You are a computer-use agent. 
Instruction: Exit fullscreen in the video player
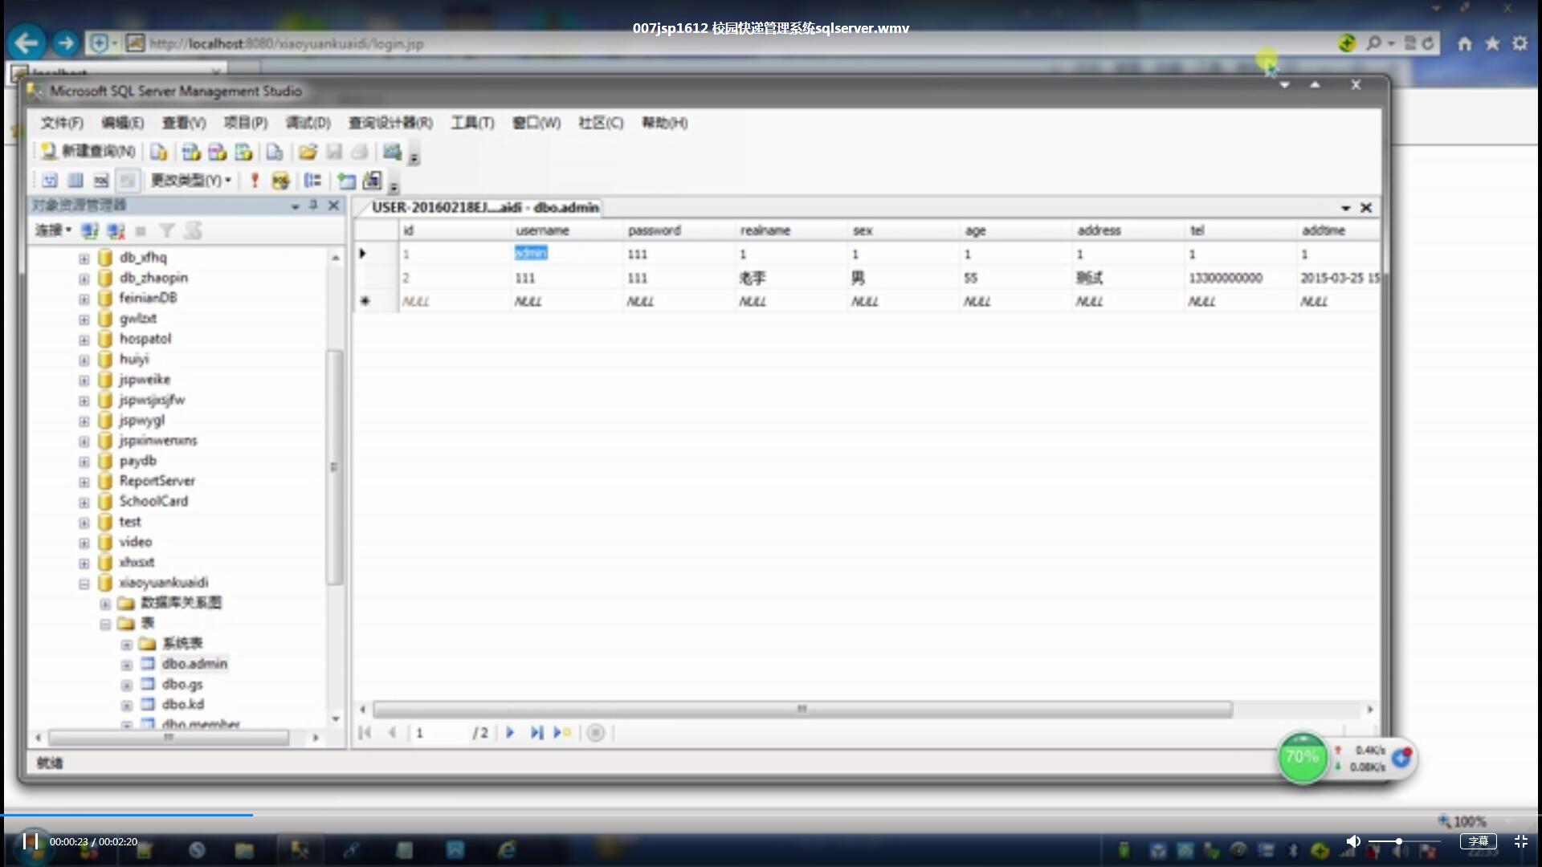click(1520, 841)
